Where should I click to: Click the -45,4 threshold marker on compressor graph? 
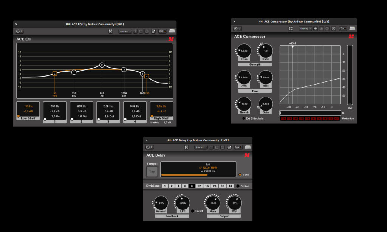[293, 46]
